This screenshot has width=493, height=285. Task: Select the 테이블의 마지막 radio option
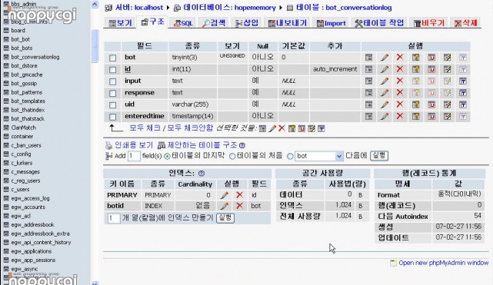pos(167,156)
